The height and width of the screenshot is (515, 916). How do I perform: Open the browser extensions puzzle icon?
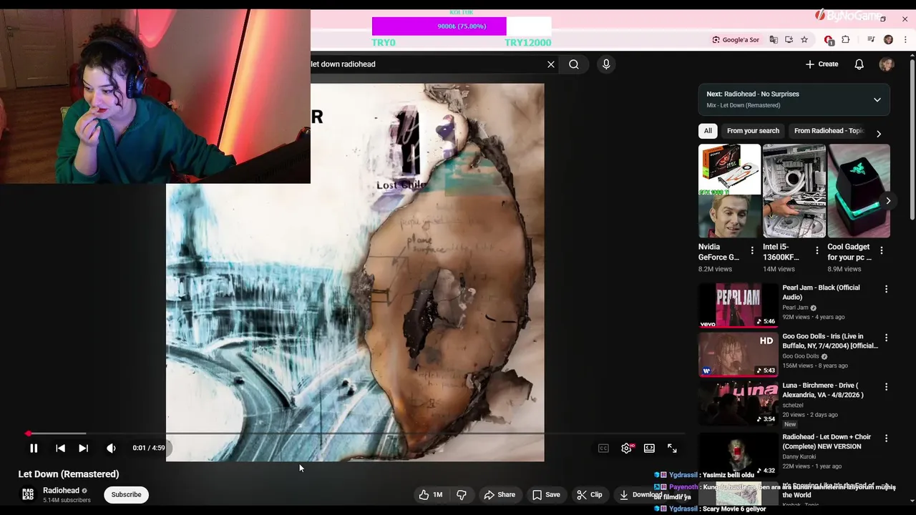pyautogui.click(x=845, y=40)
